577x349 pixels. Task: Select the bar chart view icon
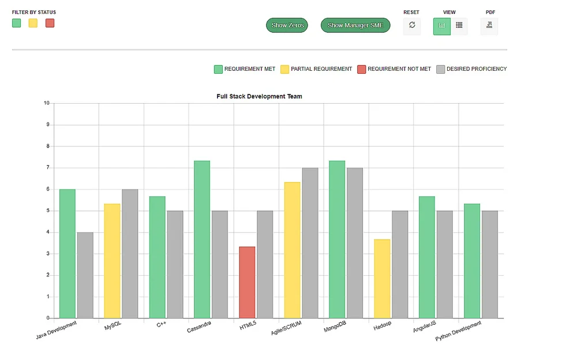coord(441,25)
